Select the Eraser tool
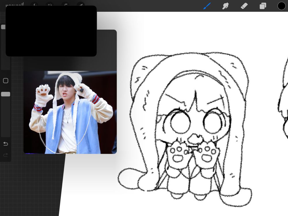This screenshot has height=216, width=288. [244, 6]
